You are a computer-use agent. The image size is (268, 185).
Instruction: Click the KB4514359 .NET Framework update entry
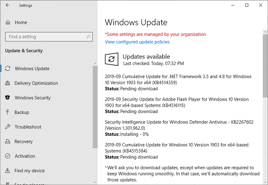pyautogui.click(x=178, y=82)
